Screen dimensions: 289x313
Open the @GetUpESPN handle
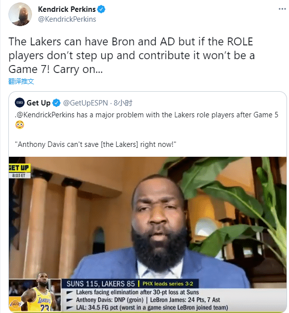[85, 103]
